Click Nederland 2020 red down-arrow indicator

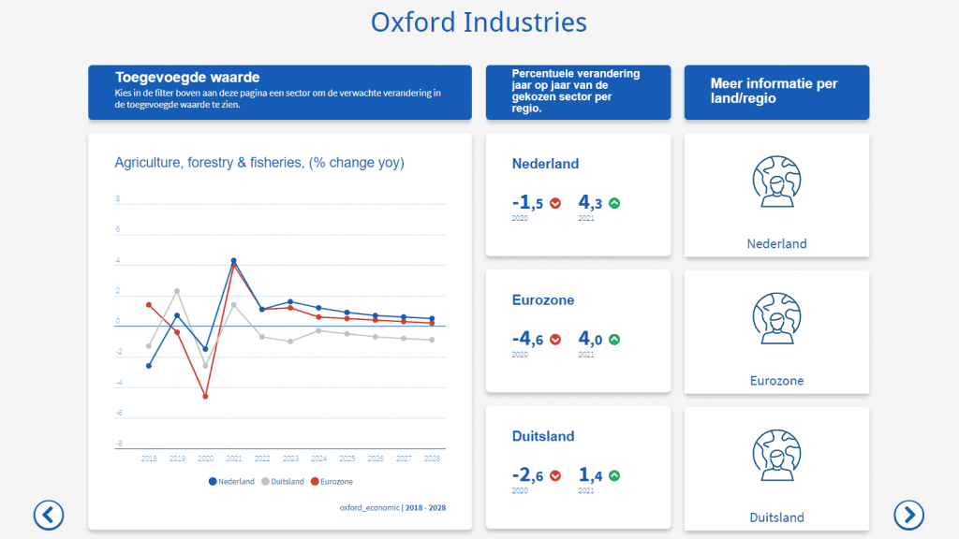click(555, 203)
